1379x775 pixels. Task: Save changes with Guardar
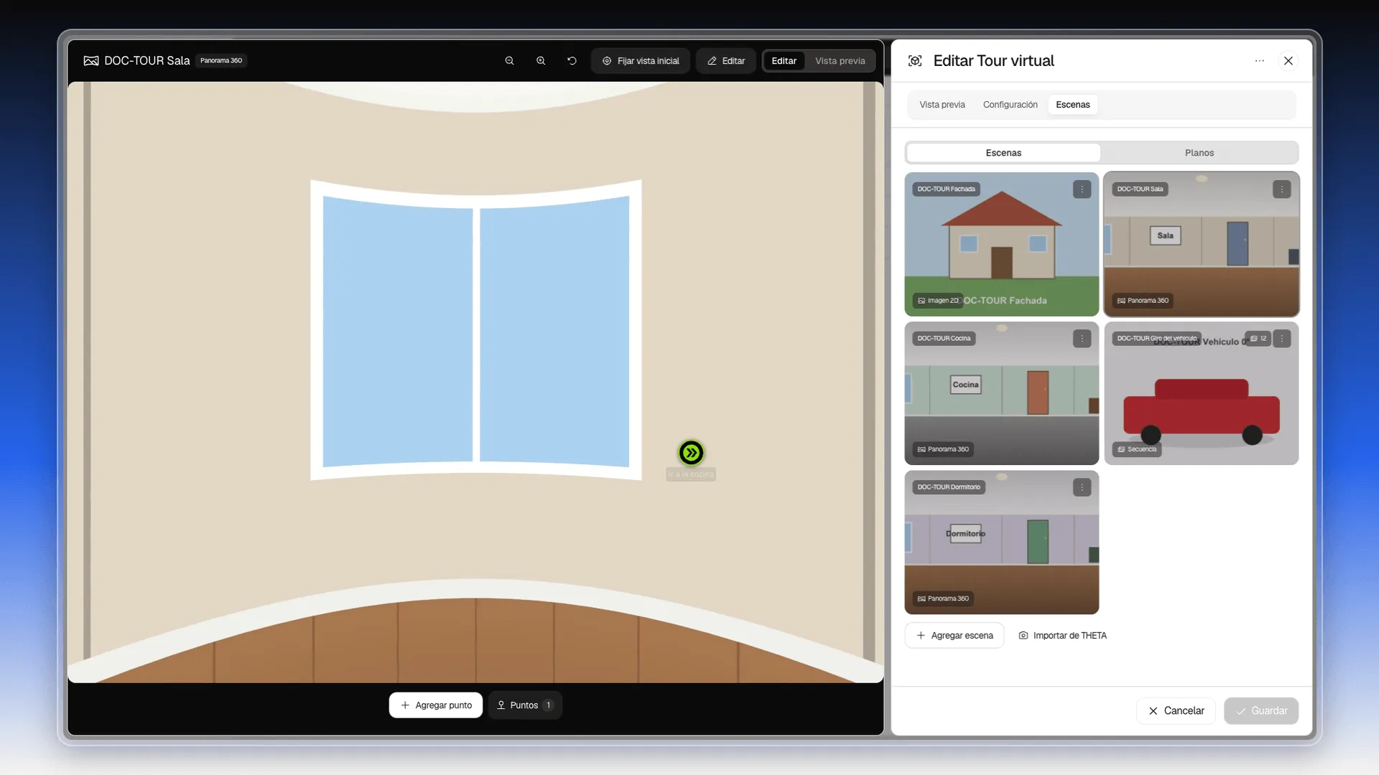point(1261,711)
